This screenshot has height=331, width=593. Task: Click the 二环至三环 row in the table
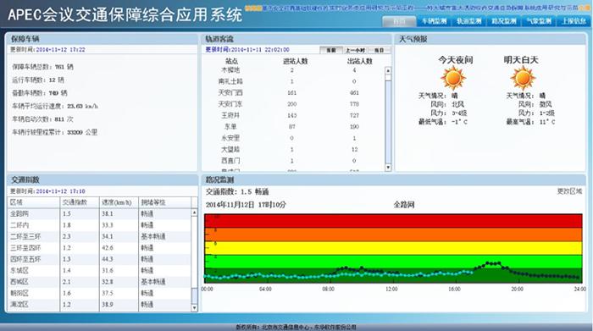pos(99,236)
